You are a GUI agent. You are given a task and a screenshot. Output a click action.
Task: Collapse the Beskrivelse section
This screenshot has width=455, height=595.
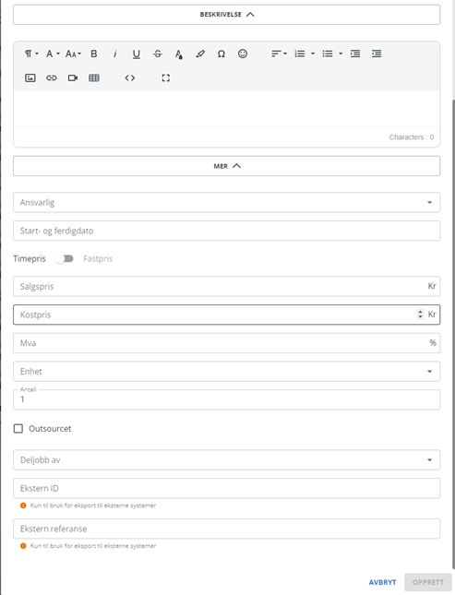(x=227, y=15)
